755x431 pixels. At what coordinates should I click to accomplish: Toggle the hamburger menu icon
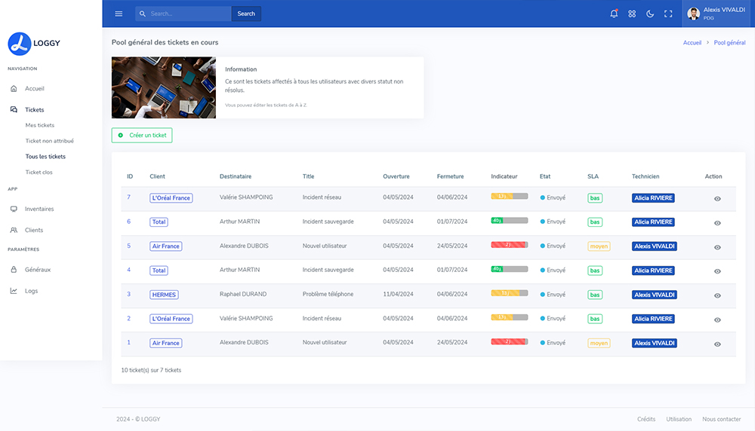[x=119, y=14]
